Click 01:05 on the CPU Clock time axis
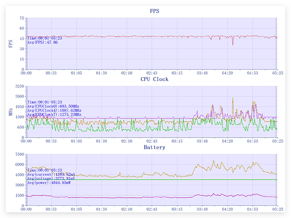Image resolution: width=291 pixels, height=218 pixels. pyautogui.click(x=76, y=141)
